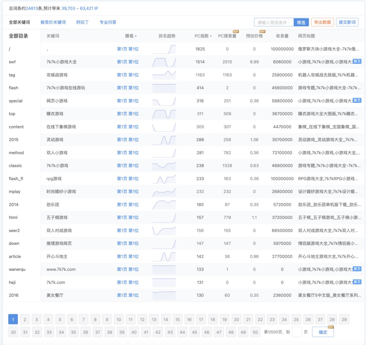Sort by the PC指数 column arrow
This screenshot has height=345, width=366.
tap(211, 36)
